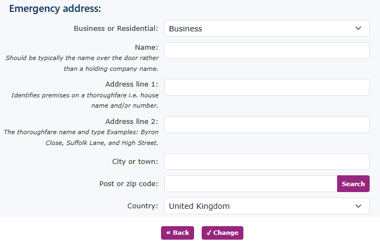Click the "Address line 1:" label
Image resolution: width=380 pixels, height=244 pixels.
132,84
